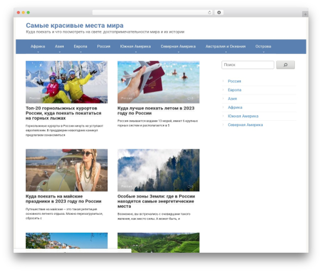This screenshot has height=272, width=322.
Task: Expand the dropdown arrow under Азия
Action: [x=59, y=52]
